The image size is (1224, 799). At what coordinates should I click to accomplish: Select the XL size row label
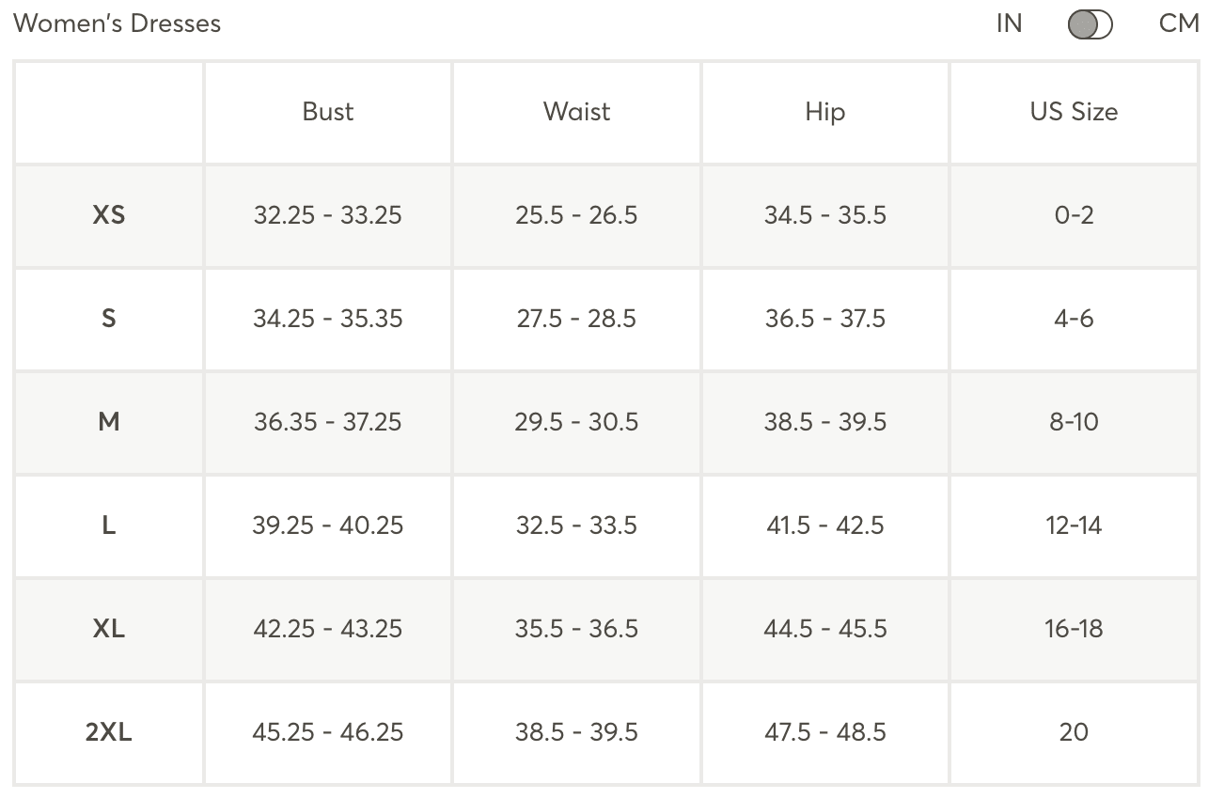(x=109, y=629)
